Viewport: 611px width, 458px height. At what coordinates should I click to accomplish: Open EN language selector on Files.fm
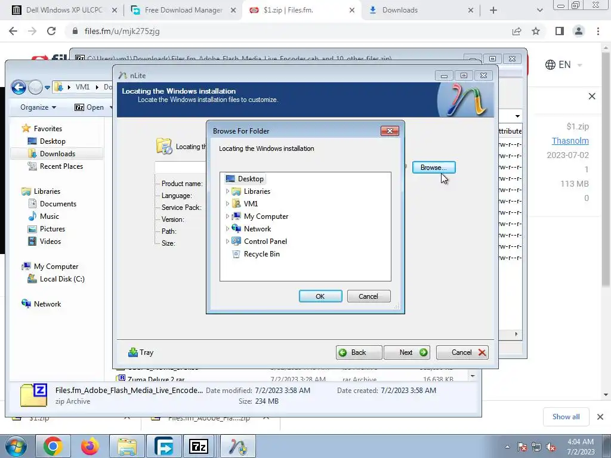click(563, 64)
